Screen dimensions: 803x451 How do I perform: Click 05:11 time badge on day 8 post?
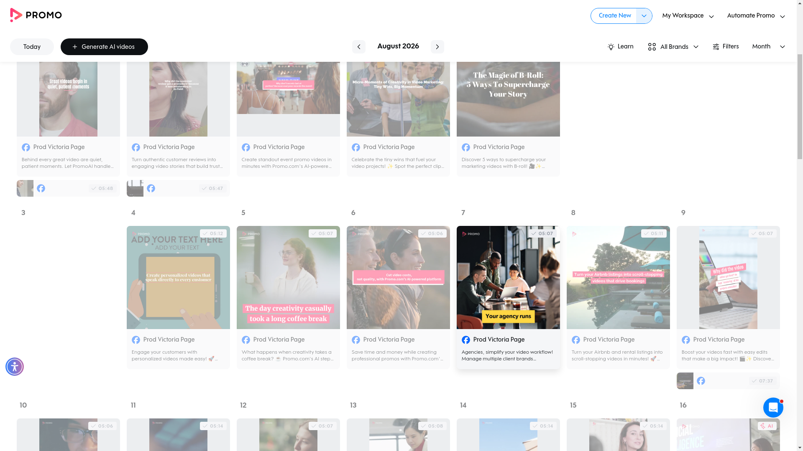654,233
